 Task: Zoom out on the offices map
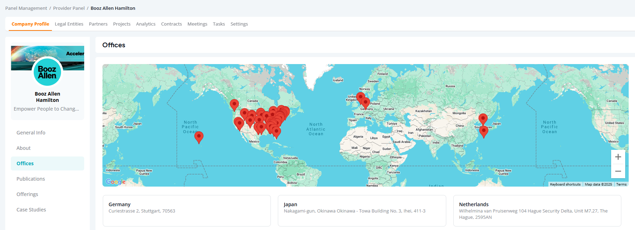[618, 171]
